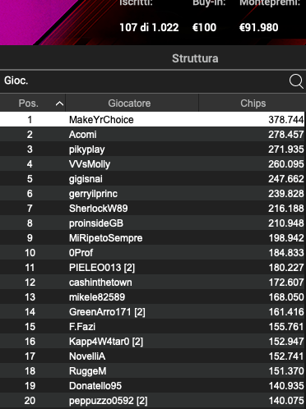Select the pikyplay player row
Screen dimensions: 306x409
152,149
